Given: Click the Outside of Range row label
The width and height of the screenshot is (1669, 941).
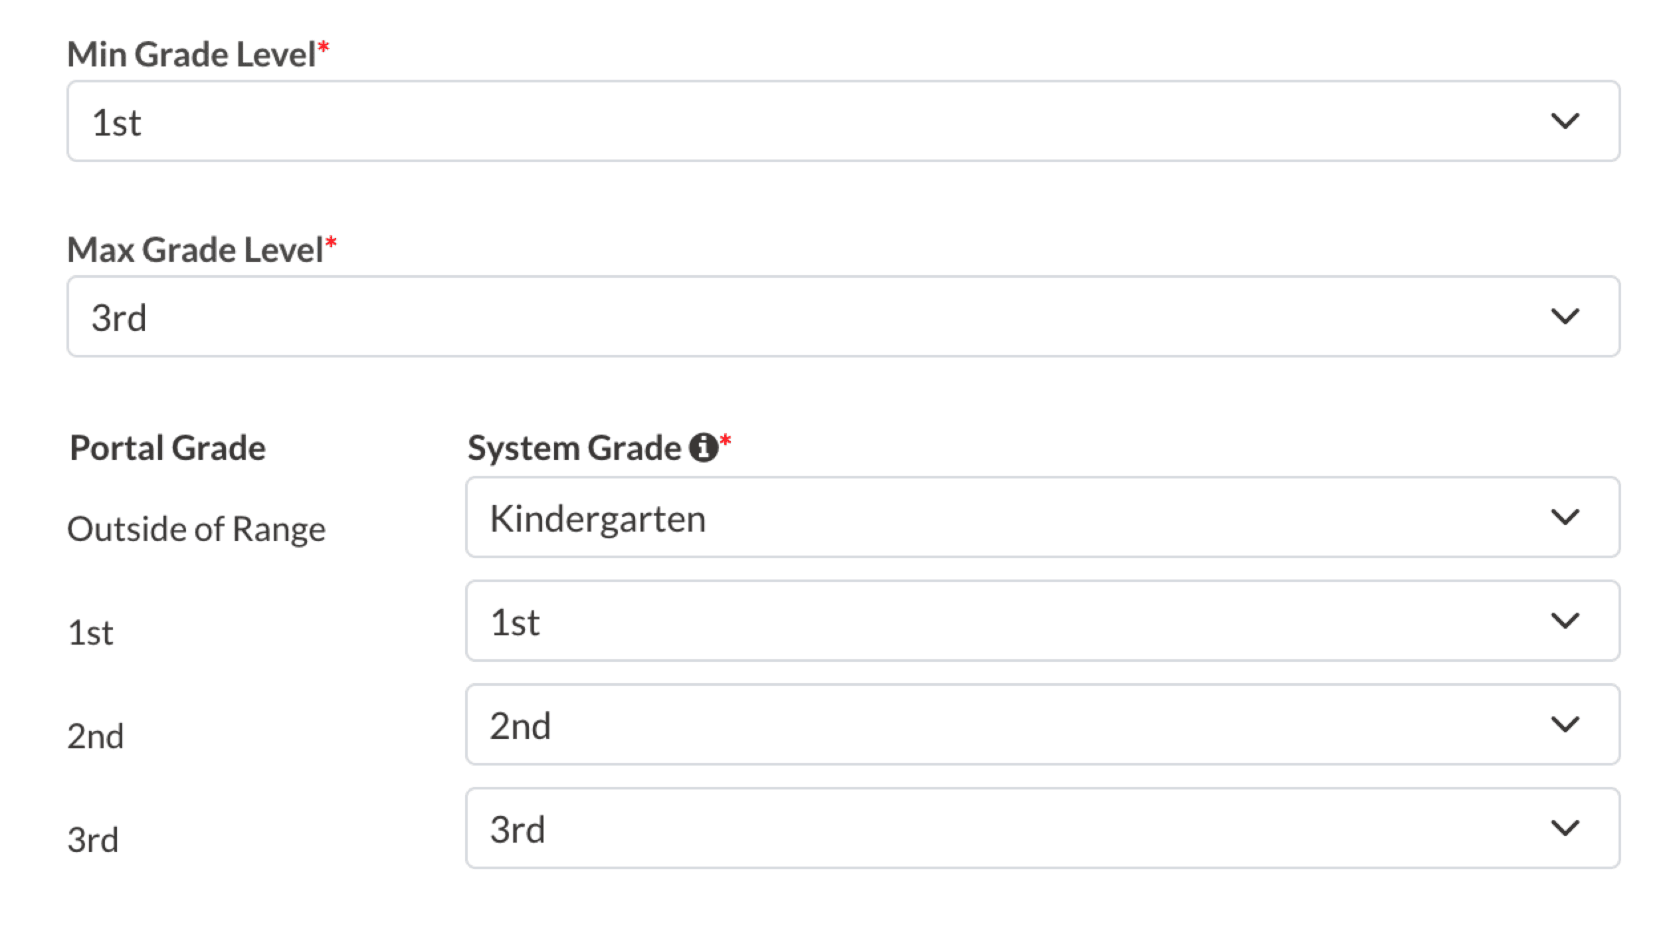Looking at the screenshot, I should pyautogui.click(x=197, y=530).
